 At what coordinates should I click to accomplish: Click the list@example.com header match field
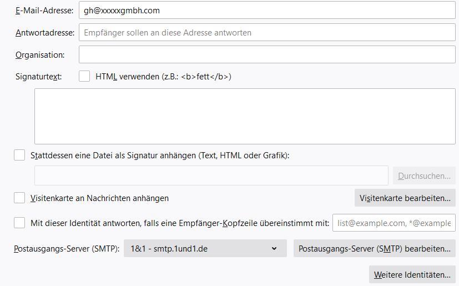pos(394,223)
